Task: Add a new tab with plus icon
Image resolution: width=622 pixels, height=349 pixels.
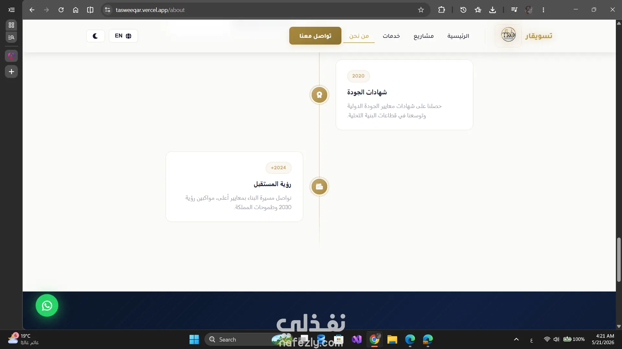Action: tap(11, 71)
